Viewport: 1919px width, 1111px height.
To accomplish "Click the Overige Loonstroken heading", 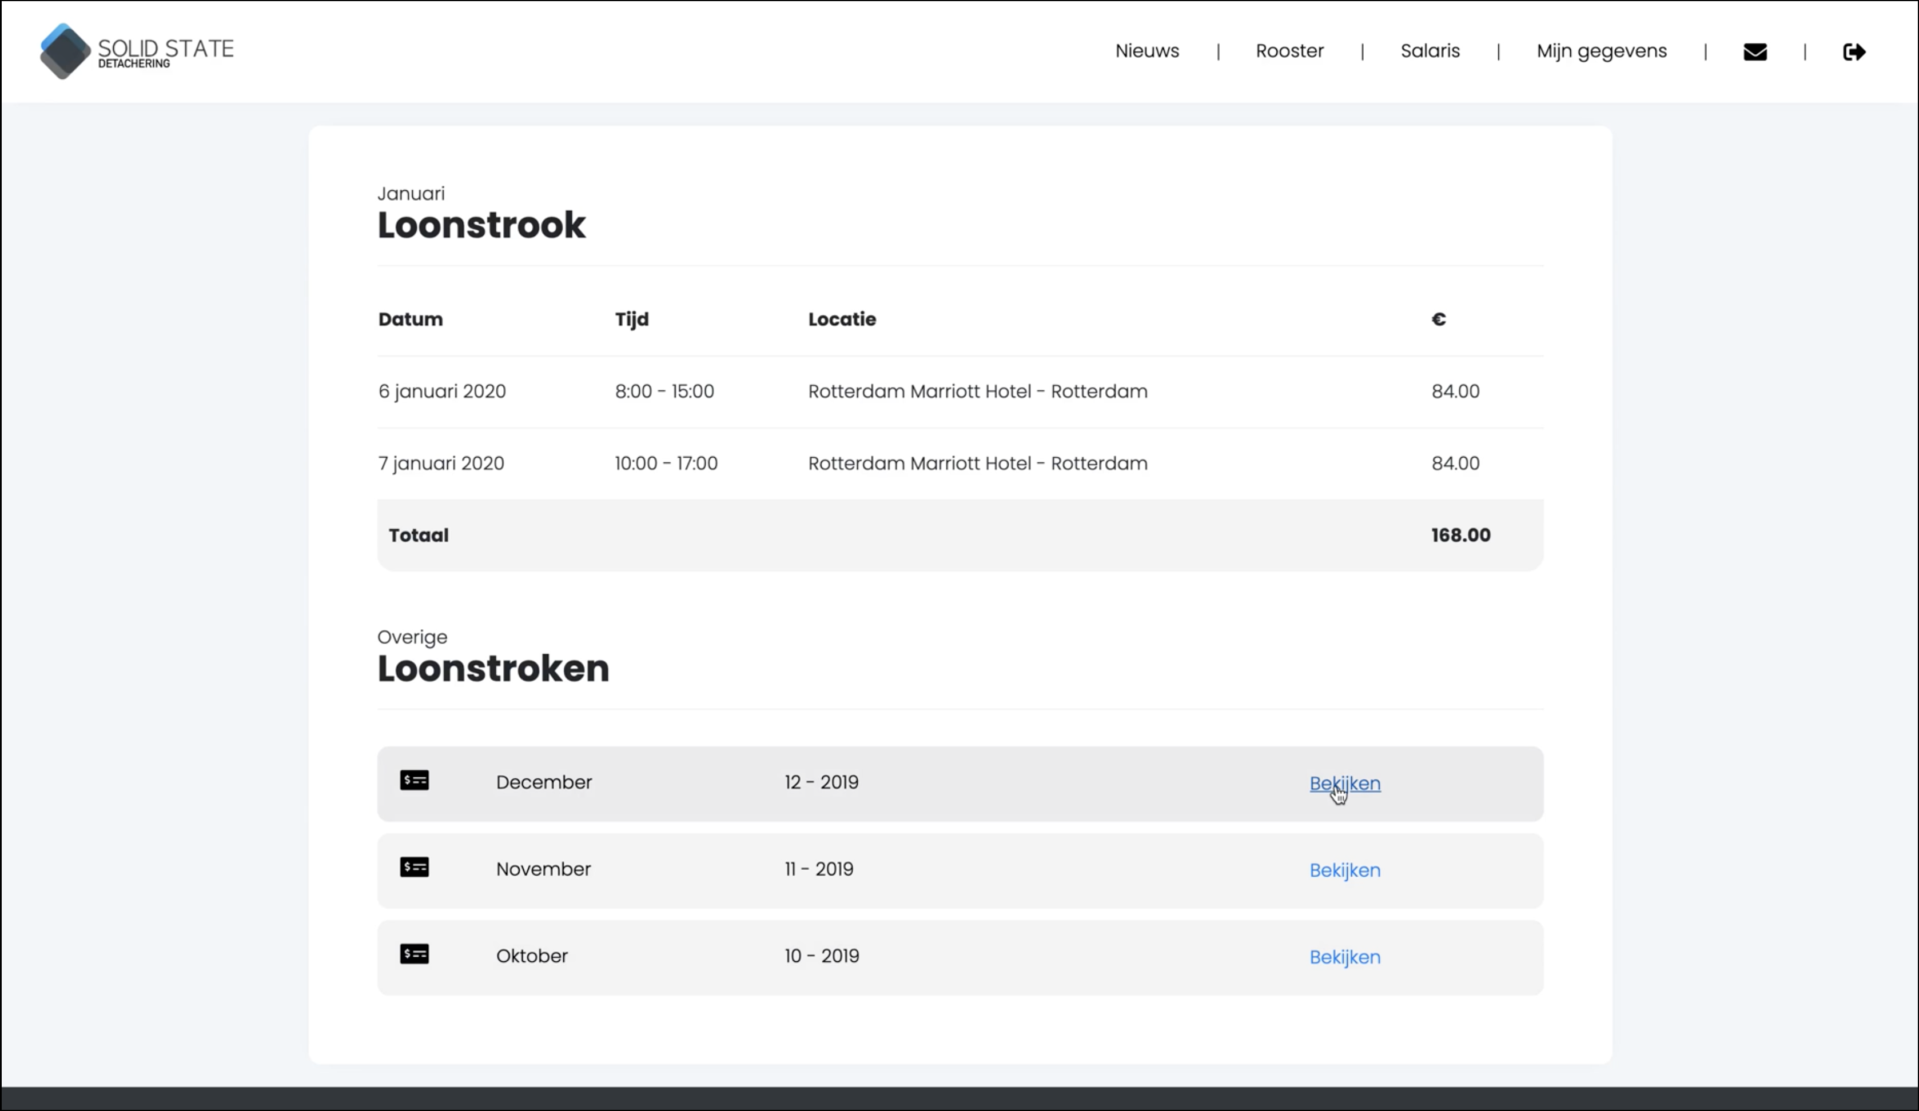I will (493, 668).
